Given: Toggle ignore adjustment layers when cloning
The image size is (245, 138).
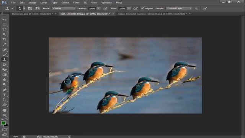Looking at the screenshot, I should [196, 8].
